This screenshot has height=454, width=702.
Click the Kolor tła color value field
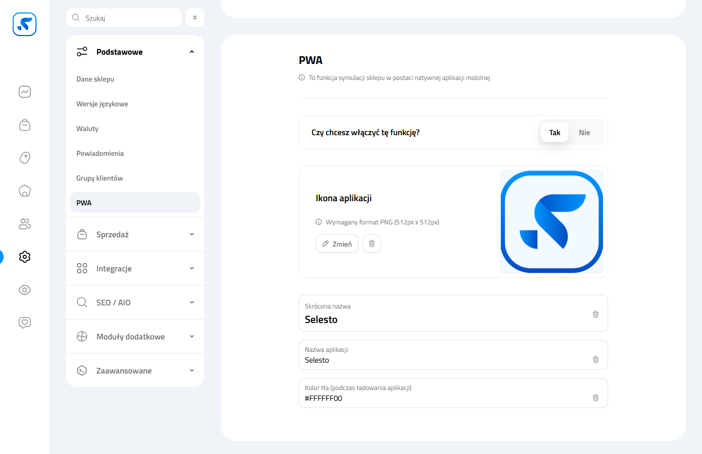(444, 398)
